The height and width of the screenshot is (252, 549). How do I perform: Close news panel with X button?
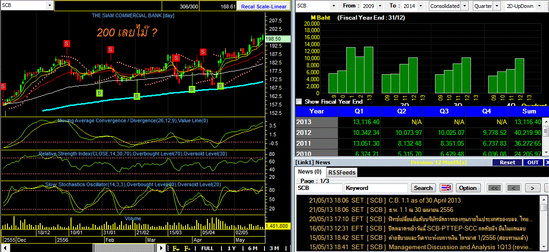(x=547, y=162)
